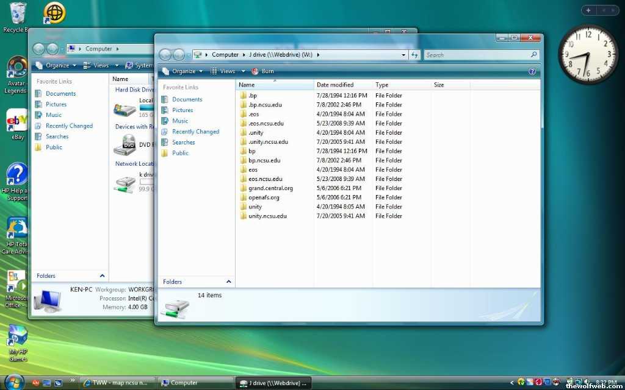Go to Pictures in Favorite Links
The height and width of the screenshot is (390, 625).
click(182, 110)
